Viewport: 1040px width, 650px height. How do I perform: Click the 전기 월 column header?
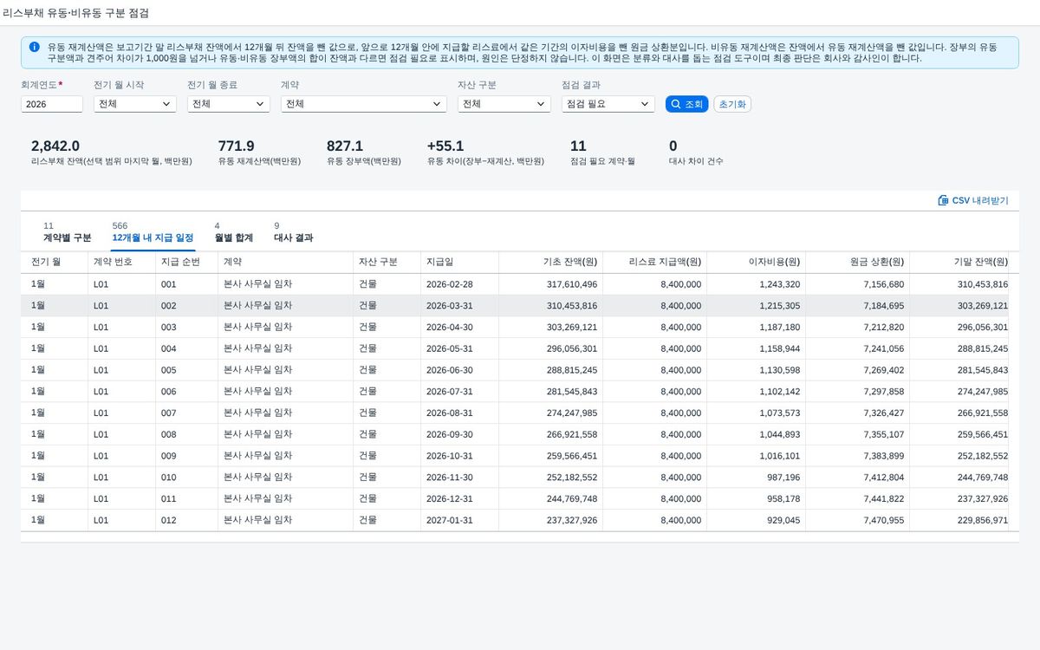tap(55, 262)
